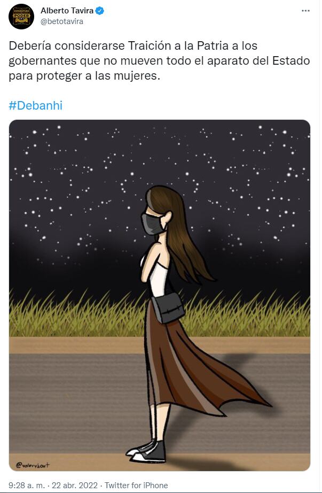The width and height of the screenshot is (322, 493).
Task: Click the tweet text about Traición a la Patria
Action: (x=159, y=60)
